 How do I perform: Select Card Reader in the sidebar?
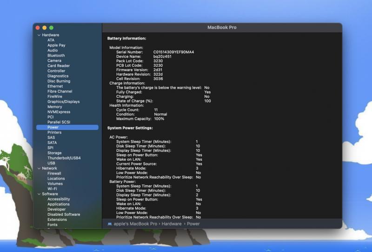click(59, 65)
